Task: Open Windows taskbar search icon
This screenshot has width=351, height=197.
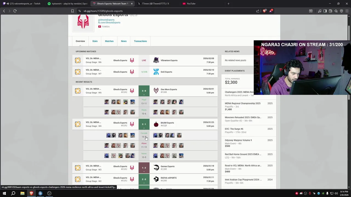Action: coord(13,193)
